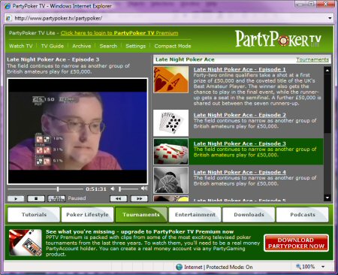This screenshot has height=275, width=338.
Task: Select the Episode 1 king and ace thumbnail
Action: [x=171, y=80]
